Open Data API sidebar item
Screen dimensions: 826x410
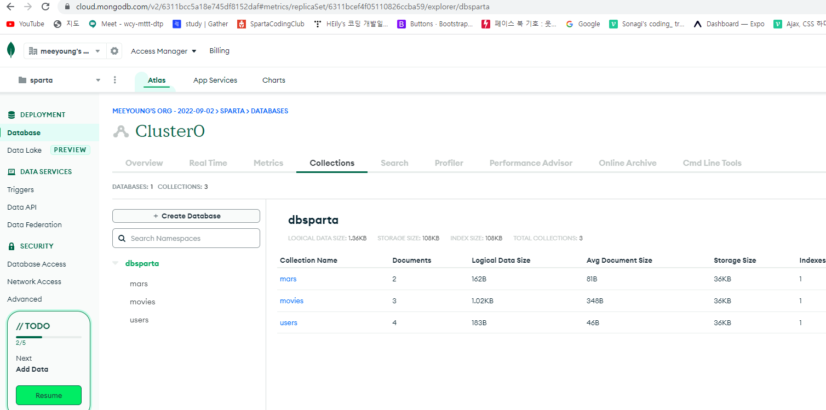22,207
